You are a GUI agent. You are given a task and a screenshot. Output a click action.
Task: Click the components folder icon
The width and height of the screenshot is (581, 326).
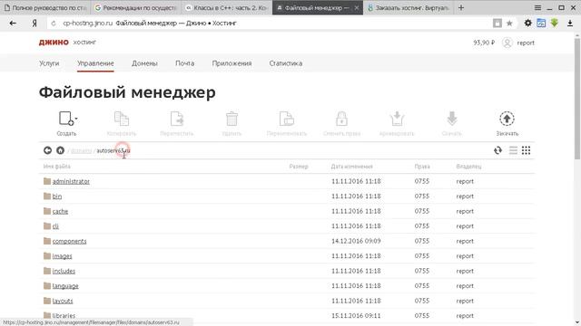click(47, 241)
